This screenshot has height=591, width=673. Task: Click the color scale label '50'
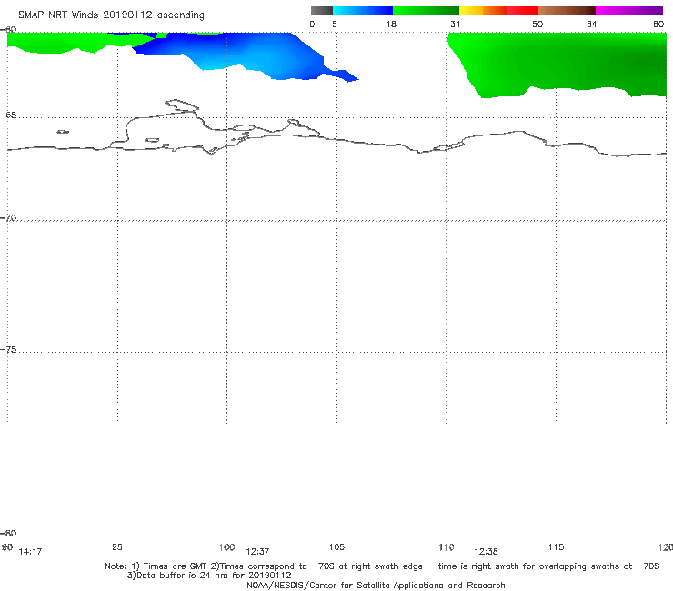pyautogui.click(x=537, y=24)
